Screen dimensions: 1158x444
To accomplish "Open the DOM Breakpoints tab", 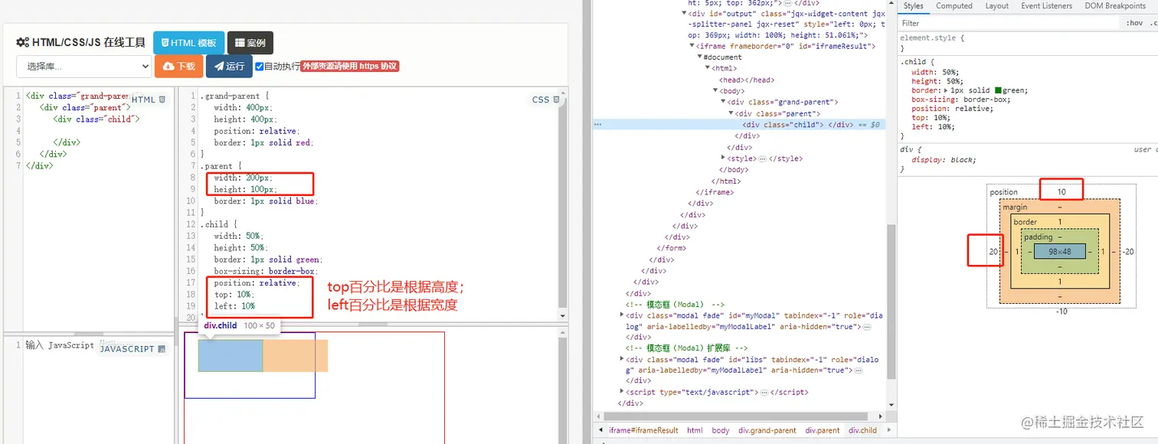I will 1114,5.
